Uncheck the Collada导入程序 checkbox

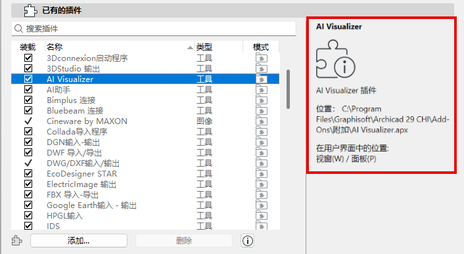pyautogui.click(x=28, y=131)
